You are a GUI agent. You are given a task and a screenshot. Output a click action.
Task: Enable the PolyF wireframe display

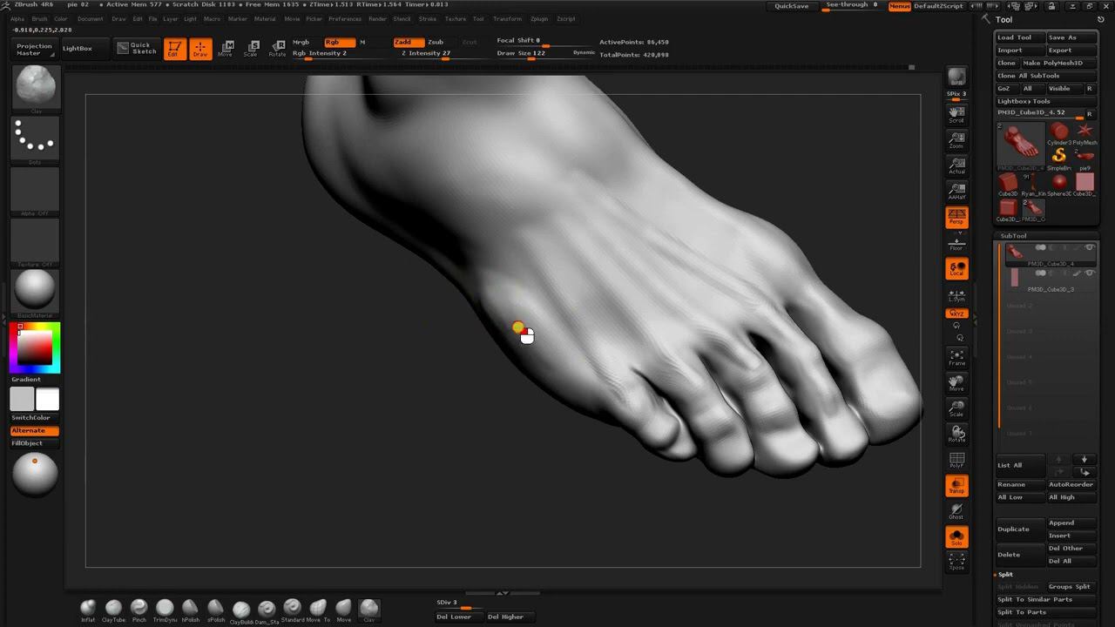click(956, 461)
